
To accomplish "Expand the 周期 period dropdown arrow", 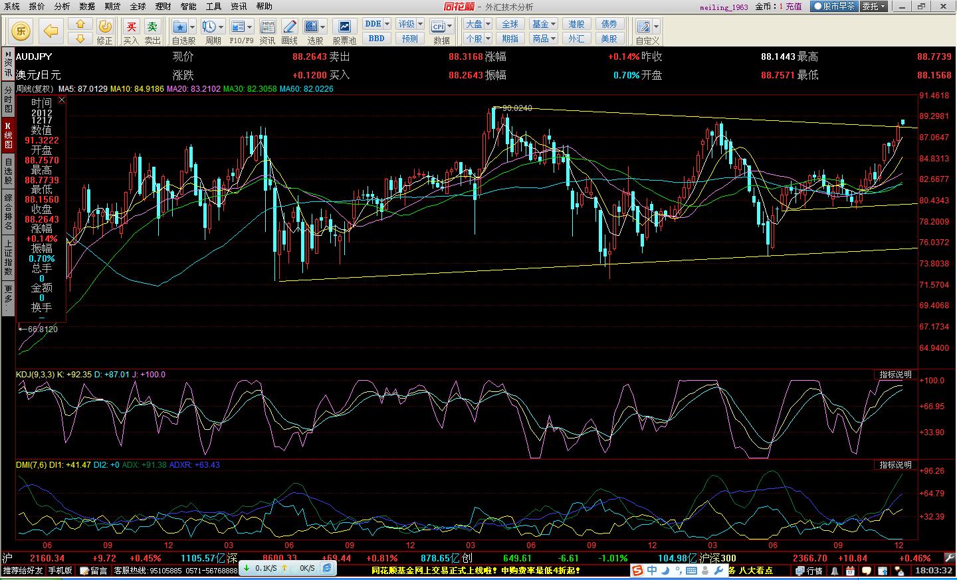I will 220,27.
